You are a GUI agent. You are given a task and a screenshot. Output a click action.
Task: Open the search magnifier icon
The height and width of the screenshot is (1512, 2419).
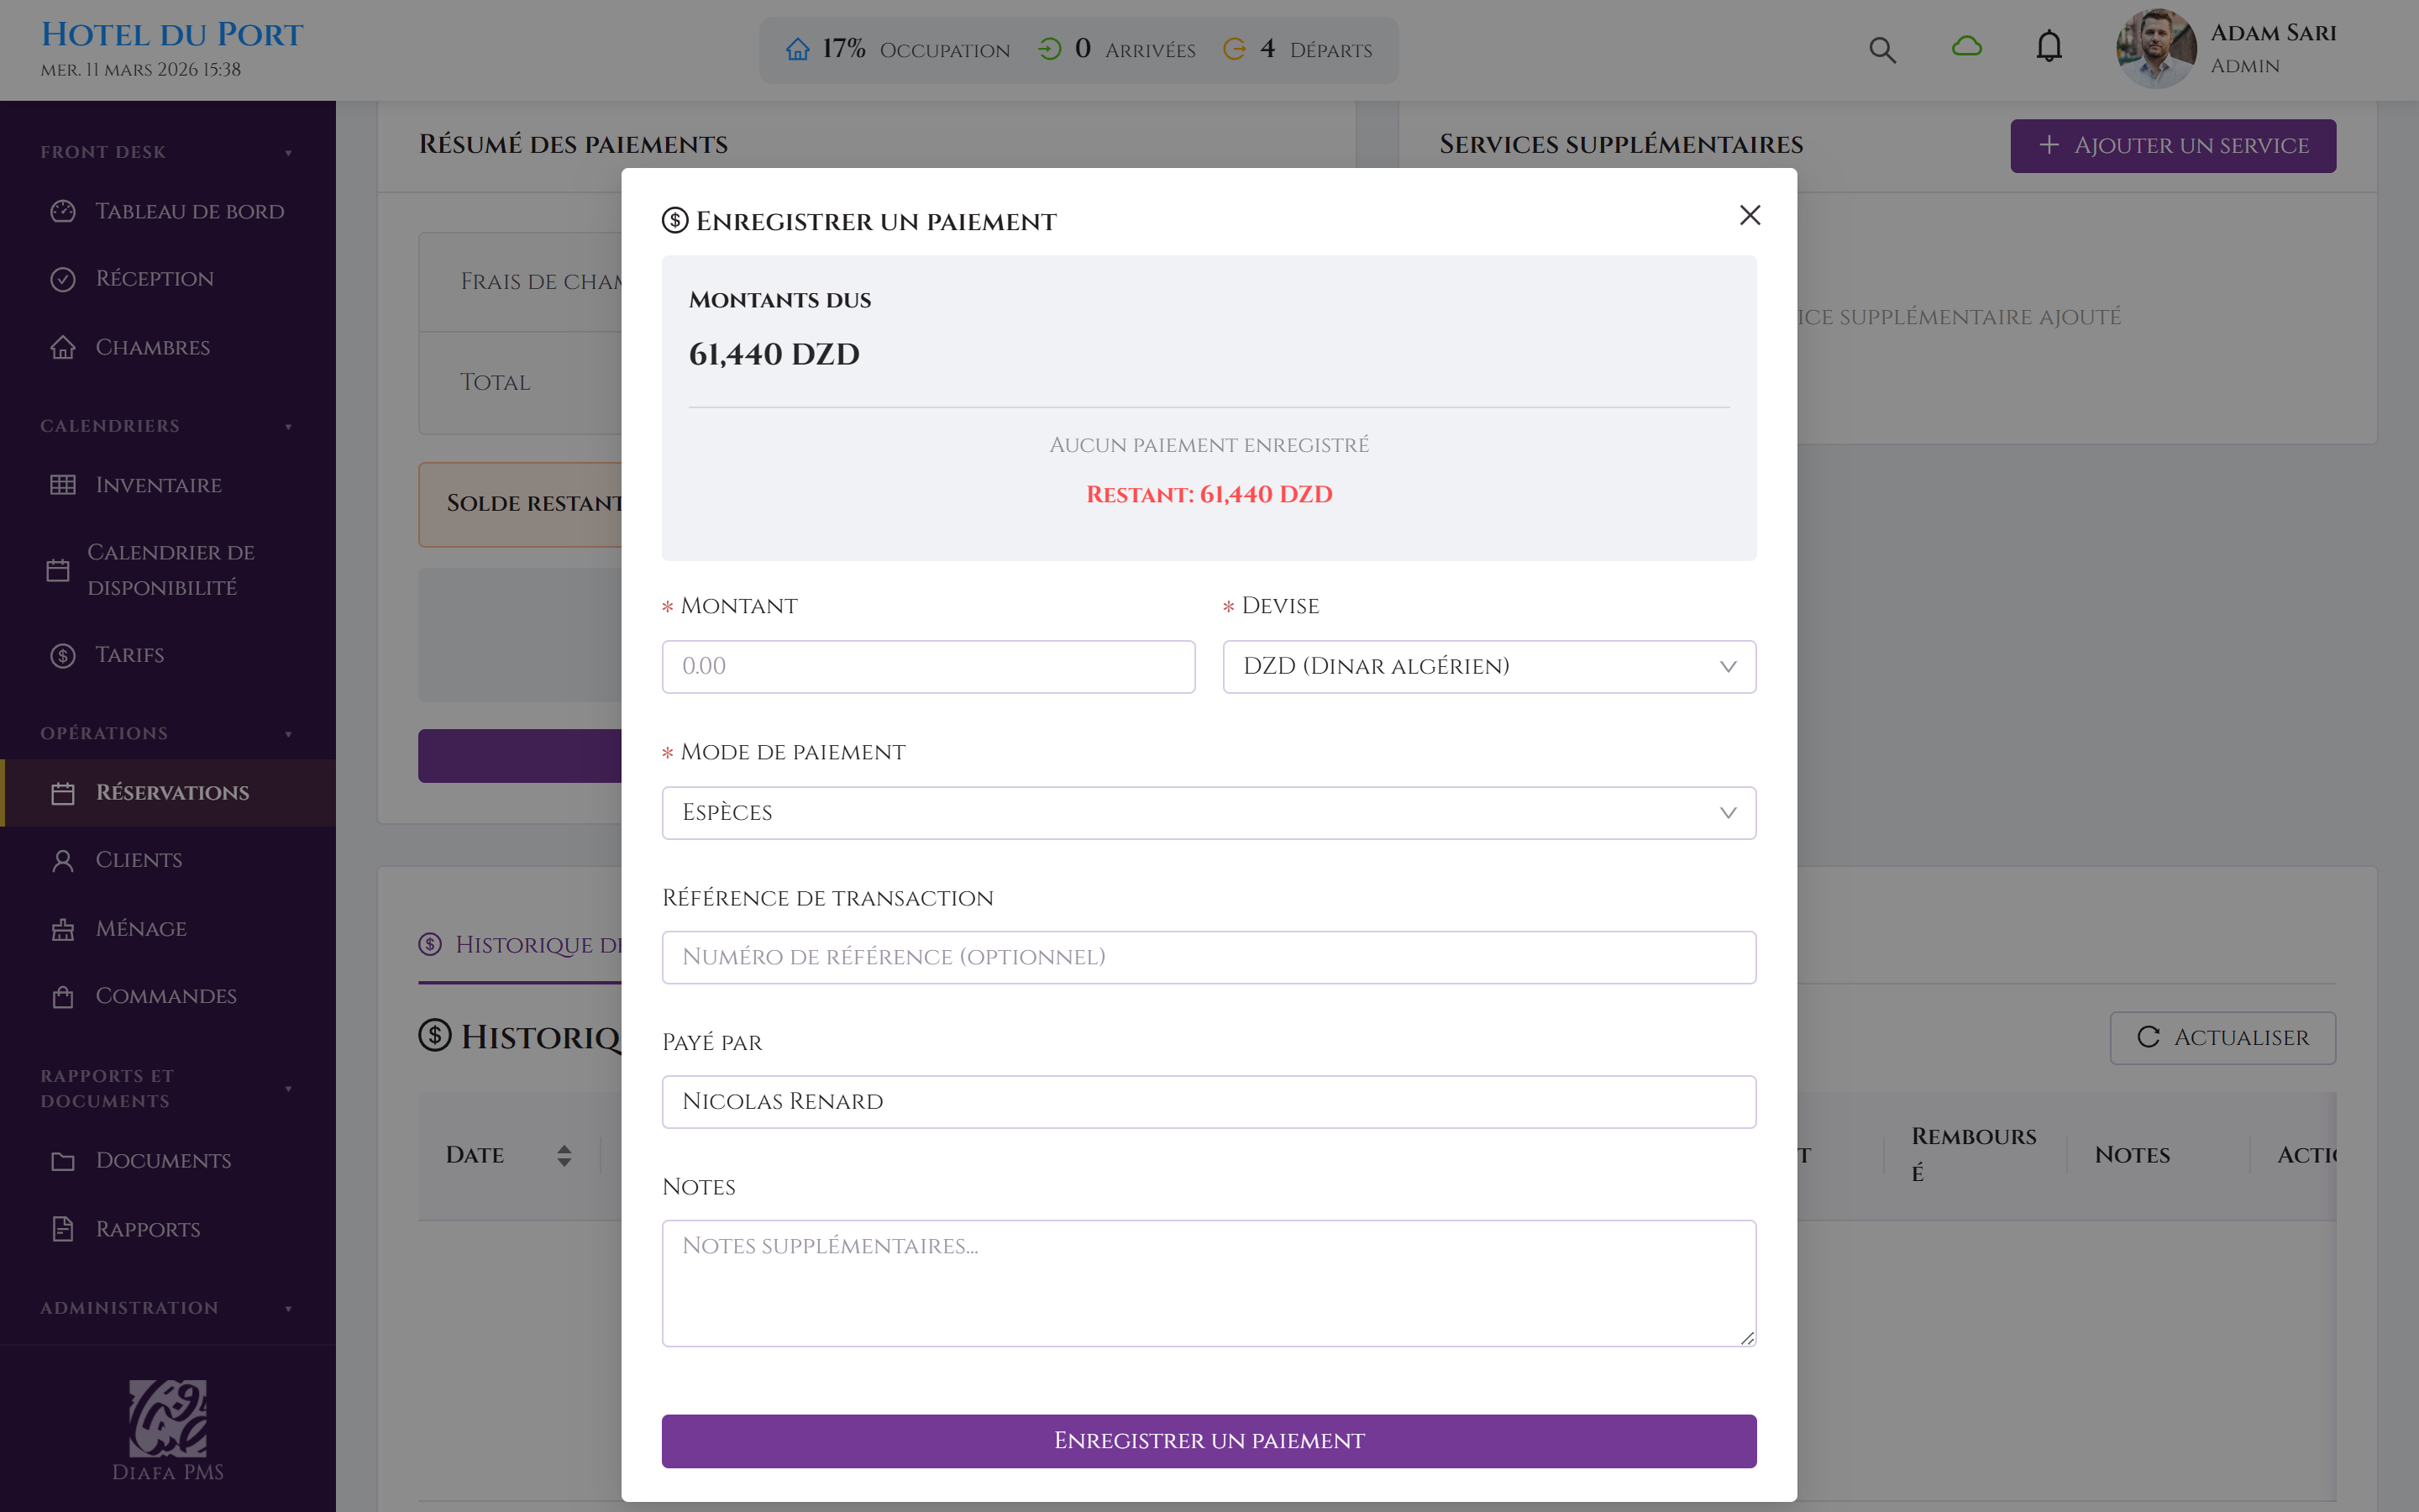pyautogui.click(x=1883, y=48)
